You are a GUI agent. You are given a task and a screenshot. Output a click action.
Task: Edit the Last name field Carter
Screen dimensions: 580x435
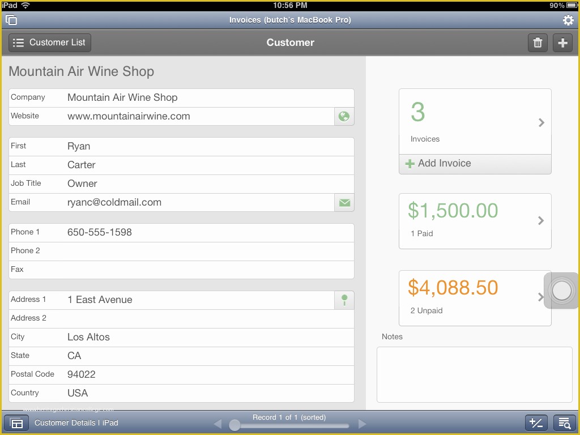181,165
